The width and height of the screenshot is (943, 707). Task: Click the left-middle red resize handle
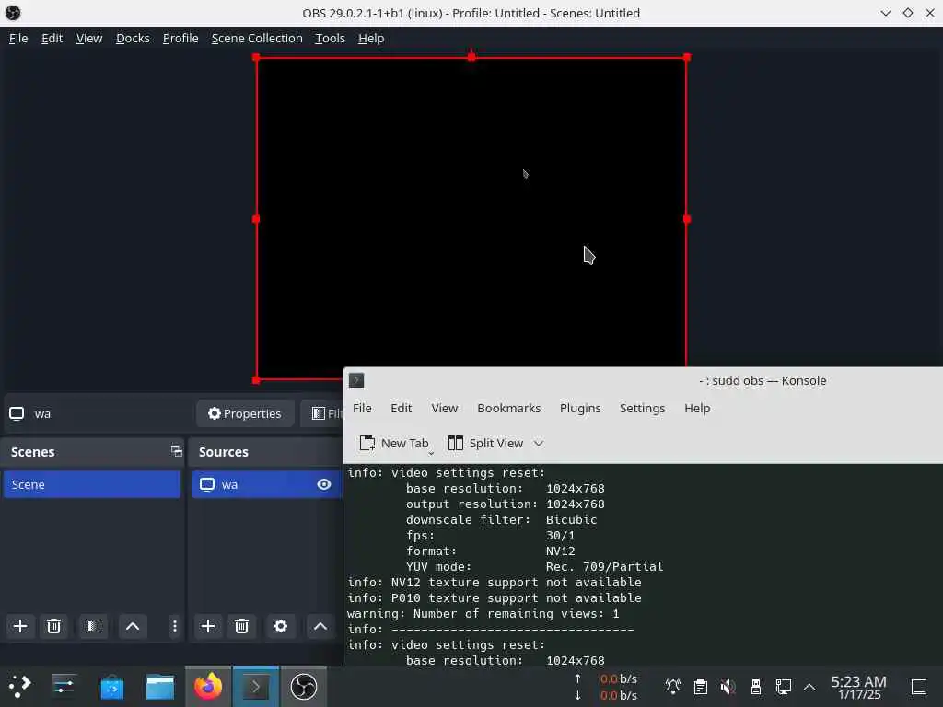256,219
